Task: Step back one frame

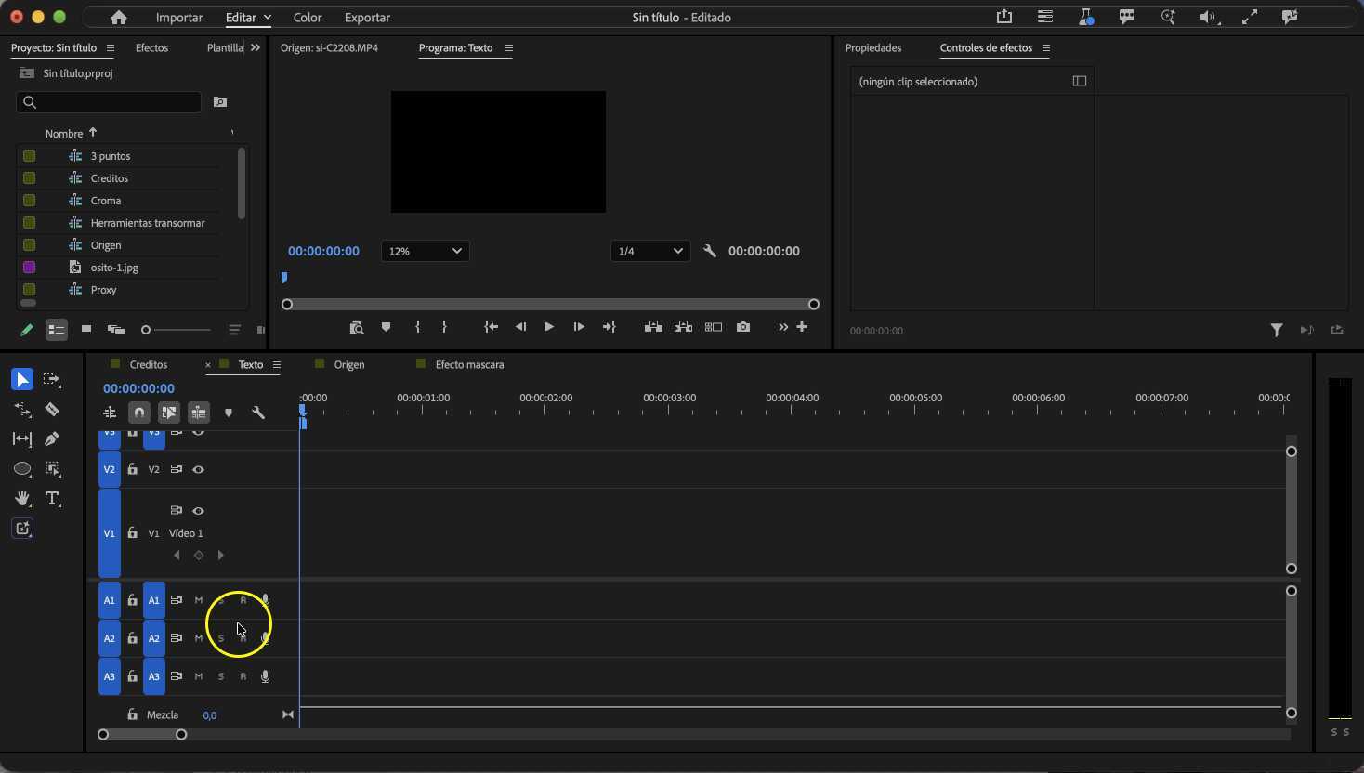Action: (x=520, y=327)
